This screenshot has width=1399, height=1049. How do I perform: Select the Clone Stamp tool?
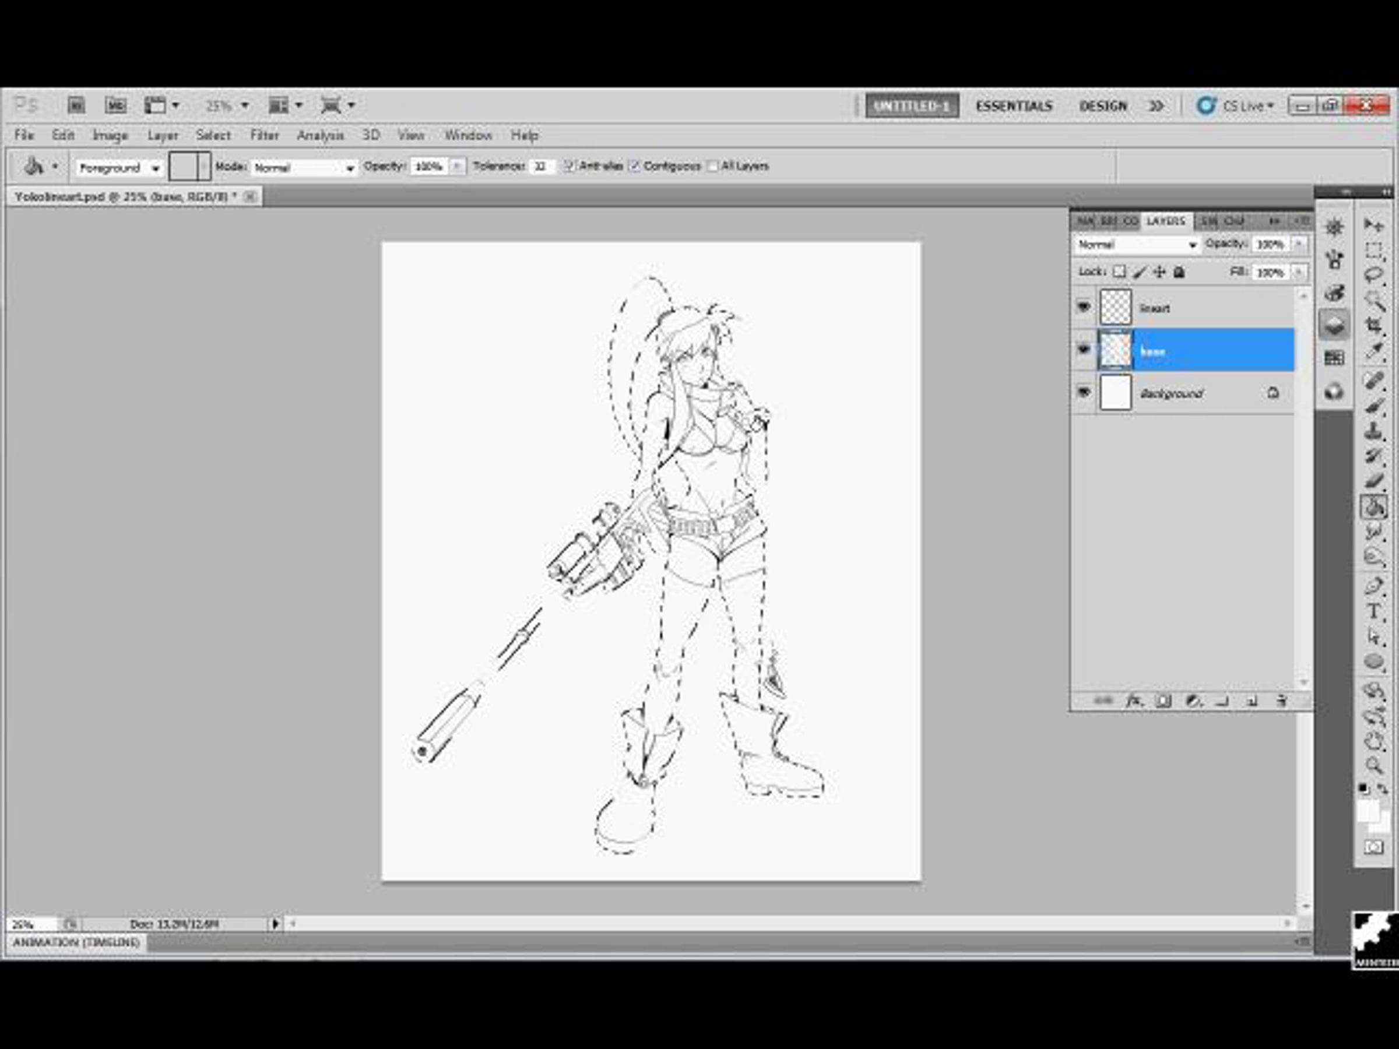pos(1373,431)
